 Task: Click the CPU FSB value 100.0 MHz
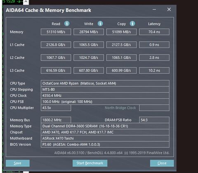point(105,102)
